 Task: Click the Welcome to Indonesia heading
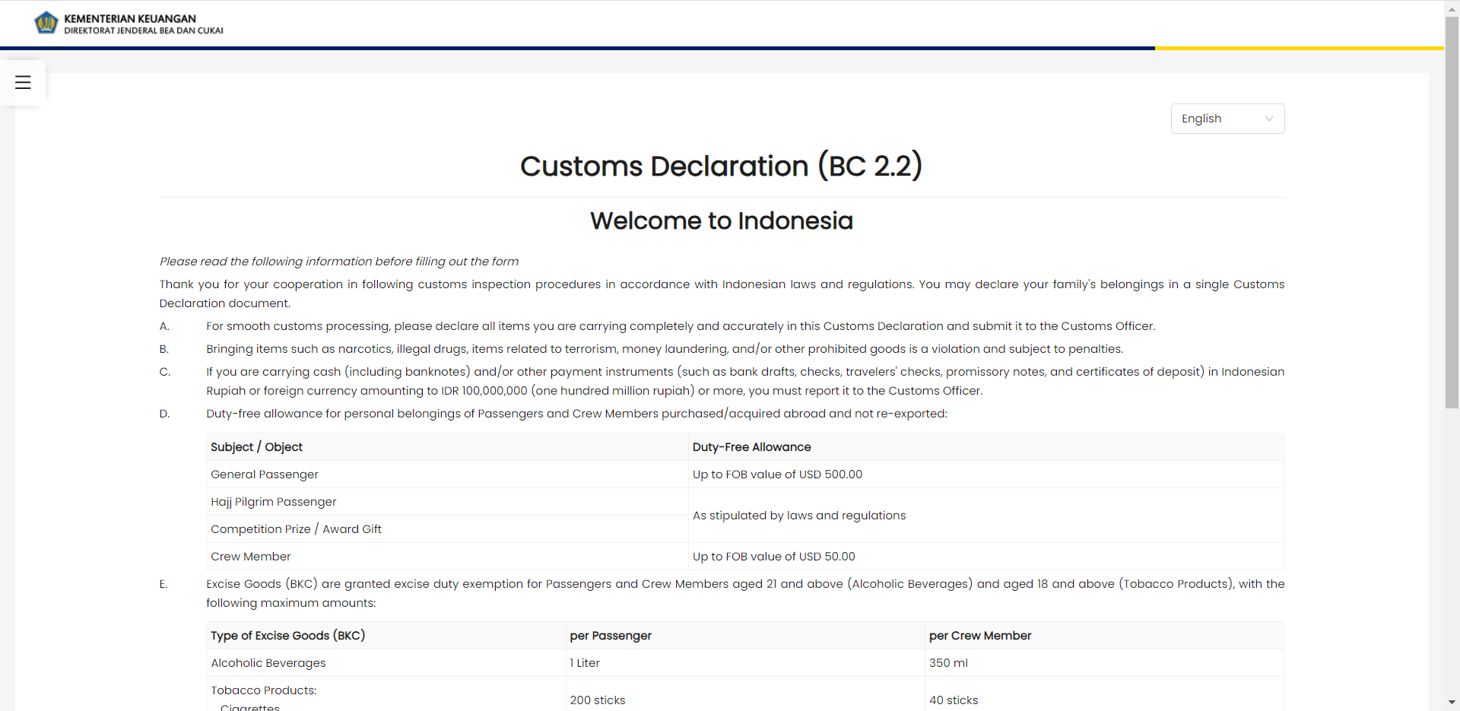coord(721,221)
